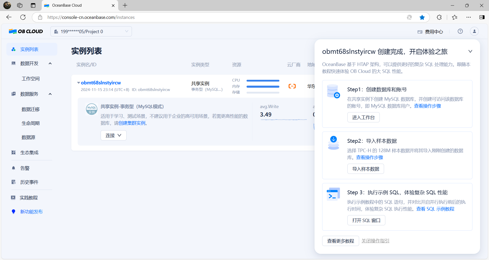
Task: Click the 实例类型 column header
Action: (x=200, y=65)
